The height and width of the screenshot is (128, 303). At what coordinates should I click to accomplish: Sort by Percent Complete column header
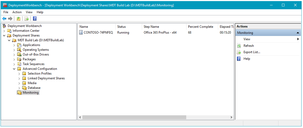[201, 27]
